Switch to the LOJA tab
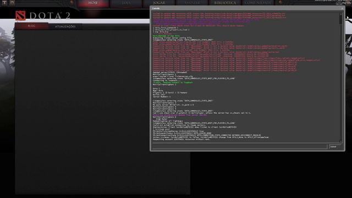 pyautogui.click(x=126, y=3)
